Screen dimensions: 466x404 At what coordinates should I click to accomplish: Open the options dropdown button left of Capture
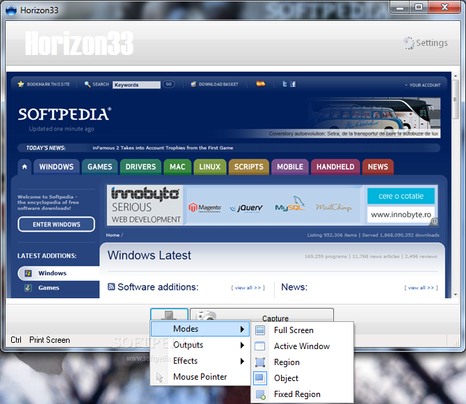pyautogui.click(x=170, y=315)
